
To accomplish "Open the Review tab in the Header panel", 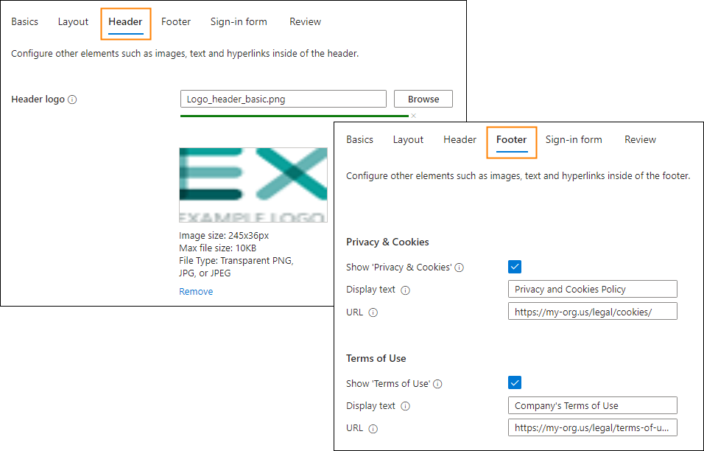I will click(x=306, y=21).
